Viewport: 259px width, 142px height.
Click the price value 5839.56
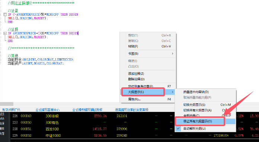[x=100, y=136]
